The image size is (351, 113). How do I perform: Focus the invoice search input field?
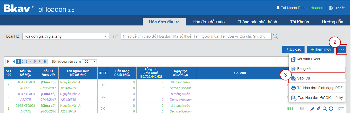click(196, 36)
